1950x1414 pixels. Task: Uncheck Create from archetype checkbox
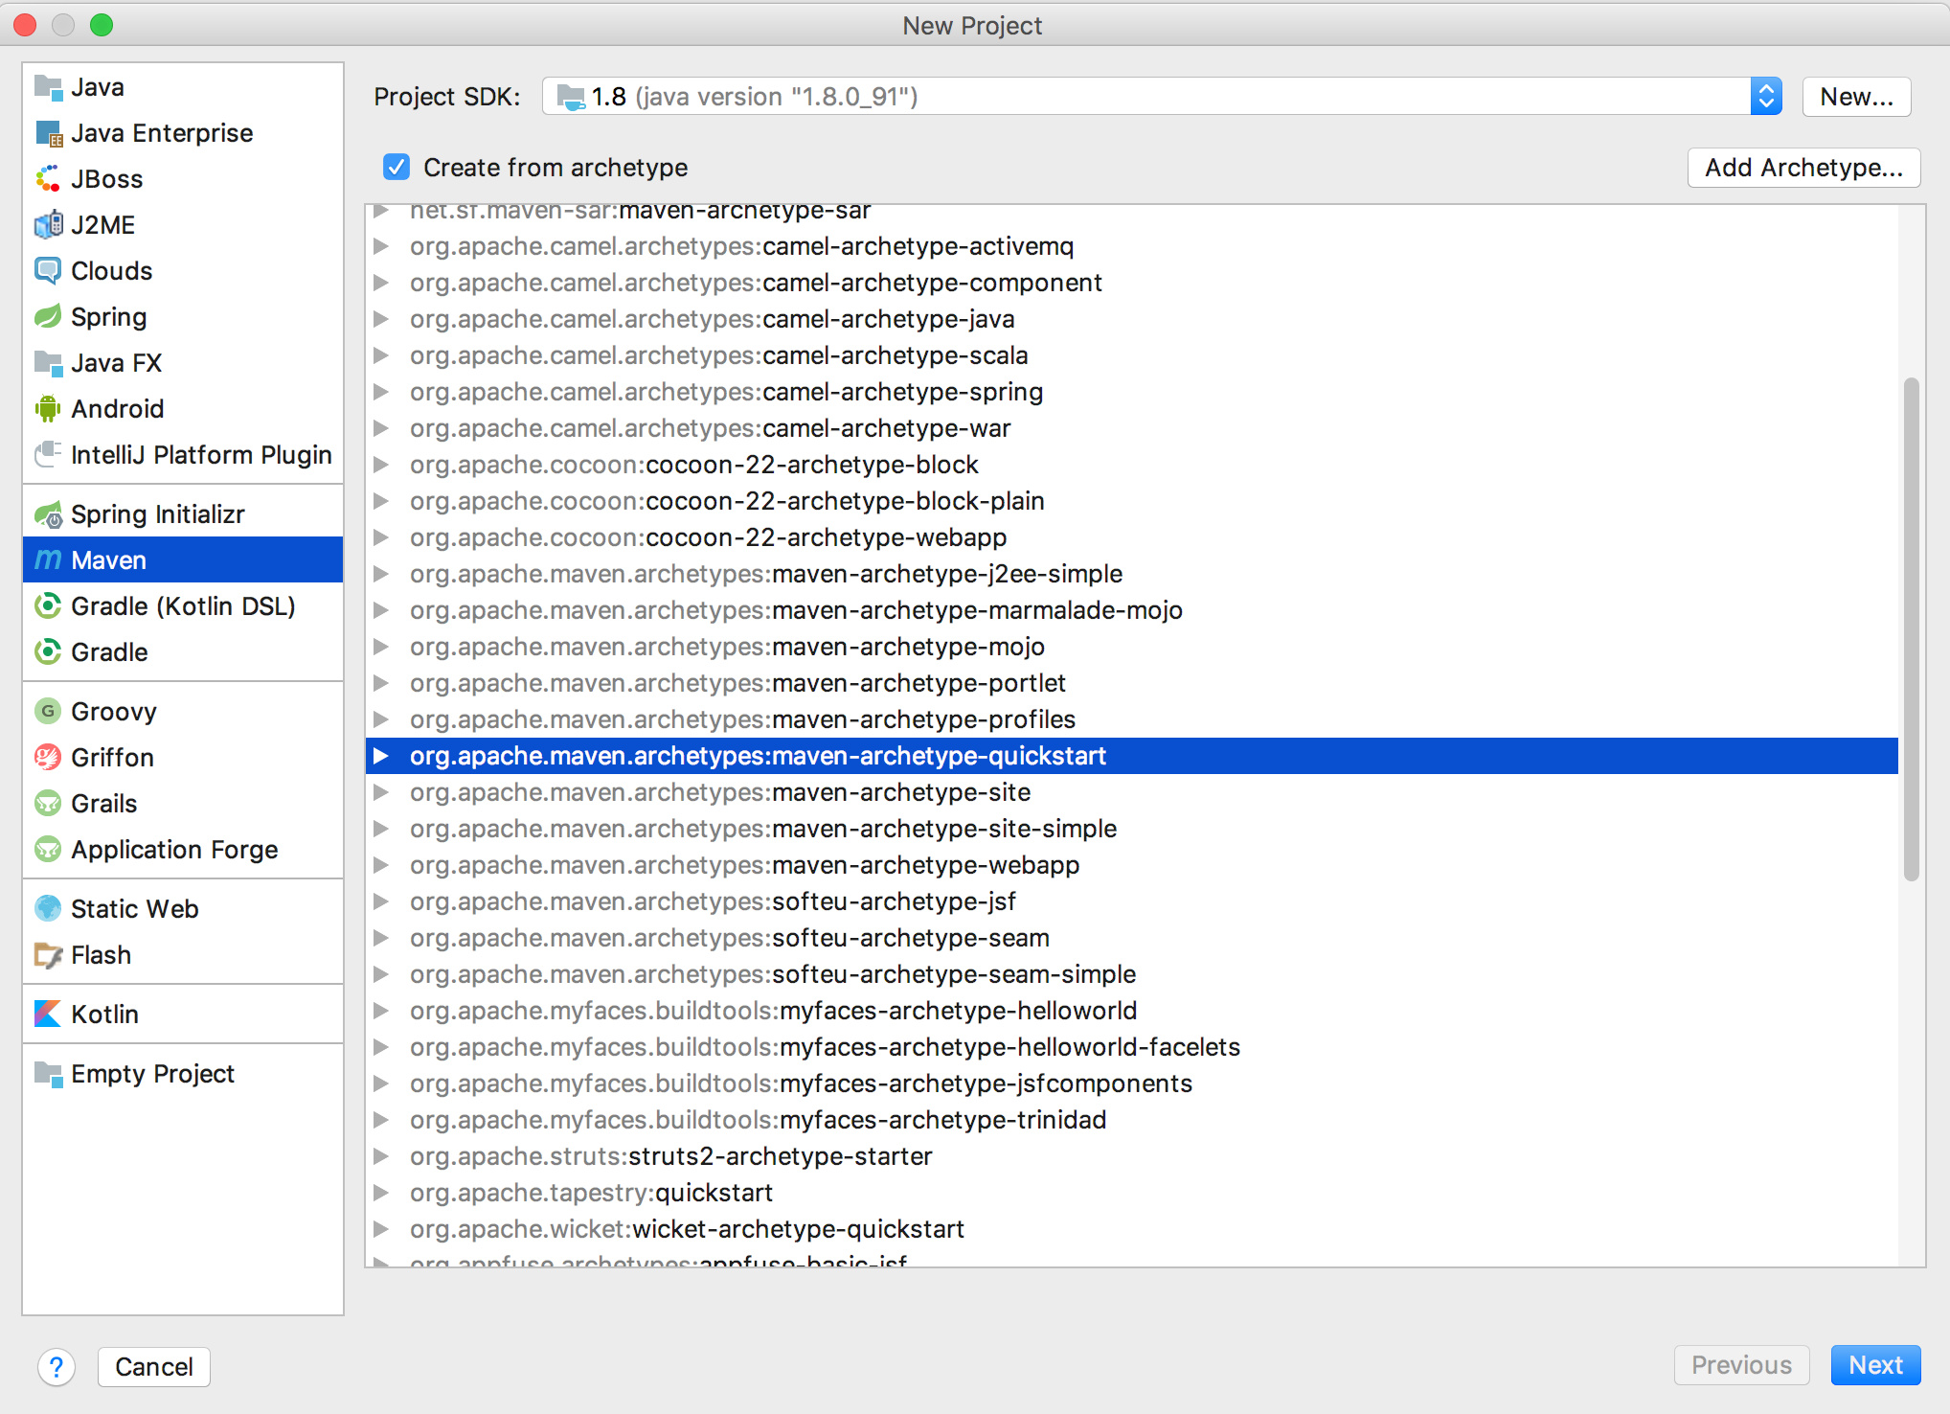[397, 168]
